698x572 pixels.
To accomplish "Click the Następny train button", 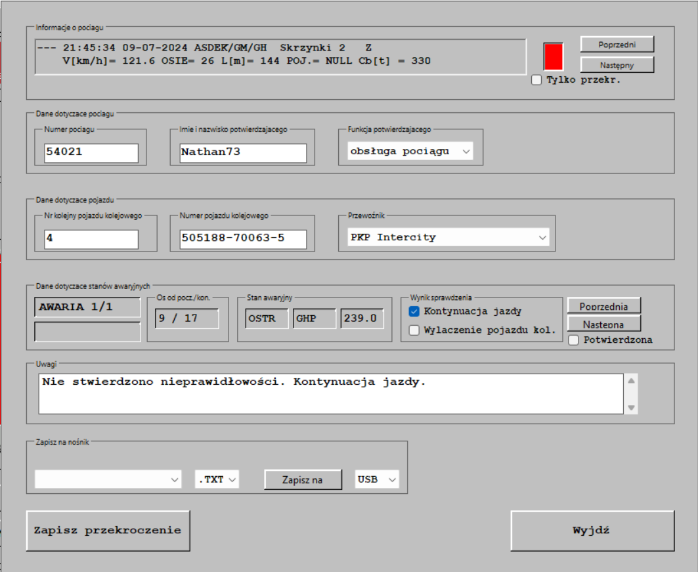I will [617, 65].
